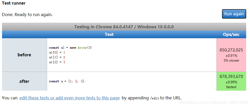Select 'Done. Ready to run again.' status

[27, 15]
